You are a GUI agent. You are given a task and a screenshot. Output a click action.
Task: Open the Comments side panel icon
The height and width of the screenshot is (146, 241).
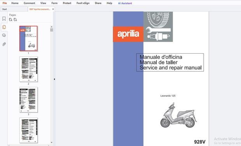pyautogui.click(x=4, y=35)
